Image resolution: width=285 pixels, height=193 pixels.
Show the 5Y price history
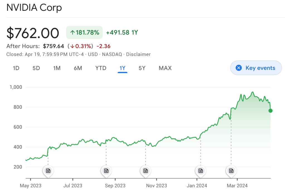142,68
